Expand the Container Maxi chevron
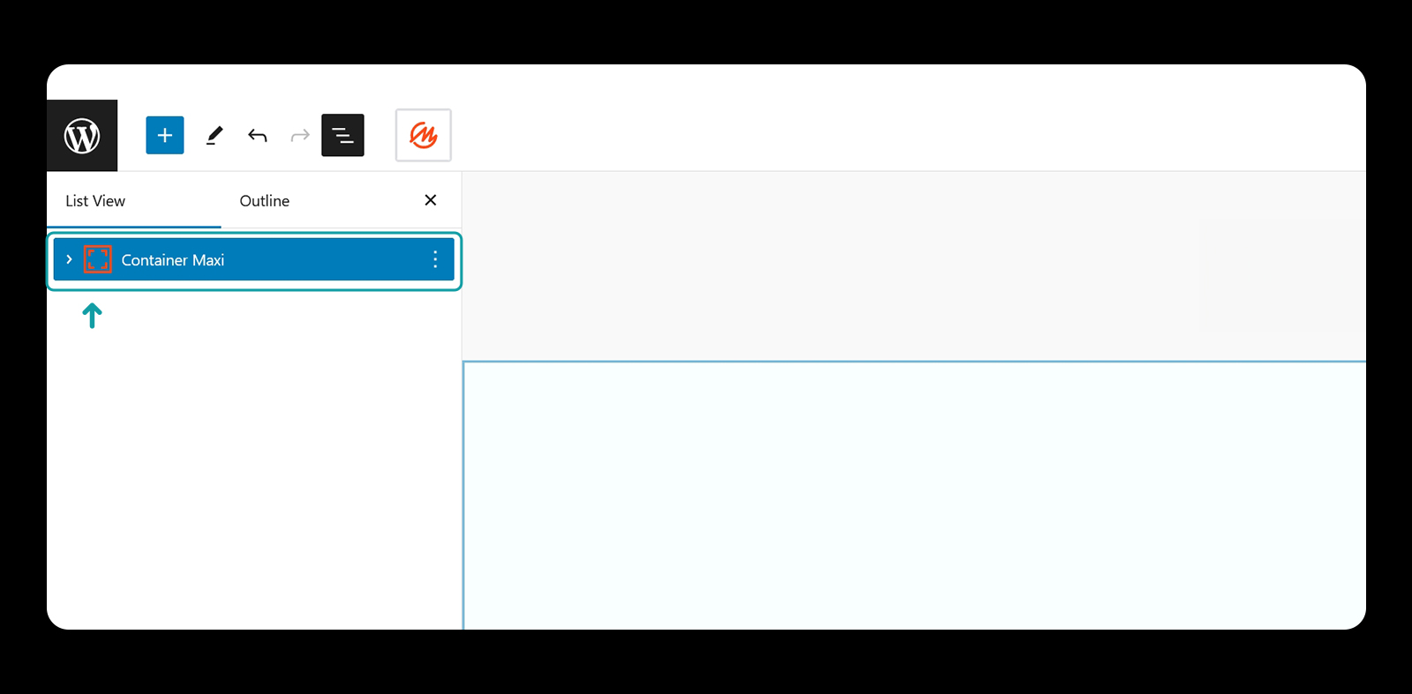1412x694 pixels. pos(69,259)
